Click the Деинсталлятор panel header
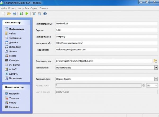Viewport: 159px width, 117px height. pyautogui.click(x=16, y=87)
